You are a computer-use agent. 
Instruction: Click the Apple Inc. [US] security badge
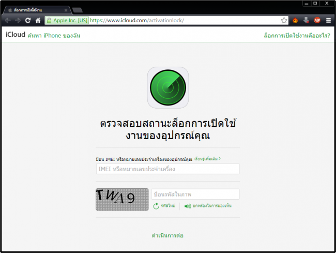[67, 20]
